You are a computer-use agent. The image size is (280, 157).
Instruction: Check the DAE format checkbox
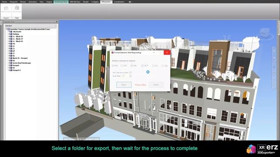click(122, 66)
